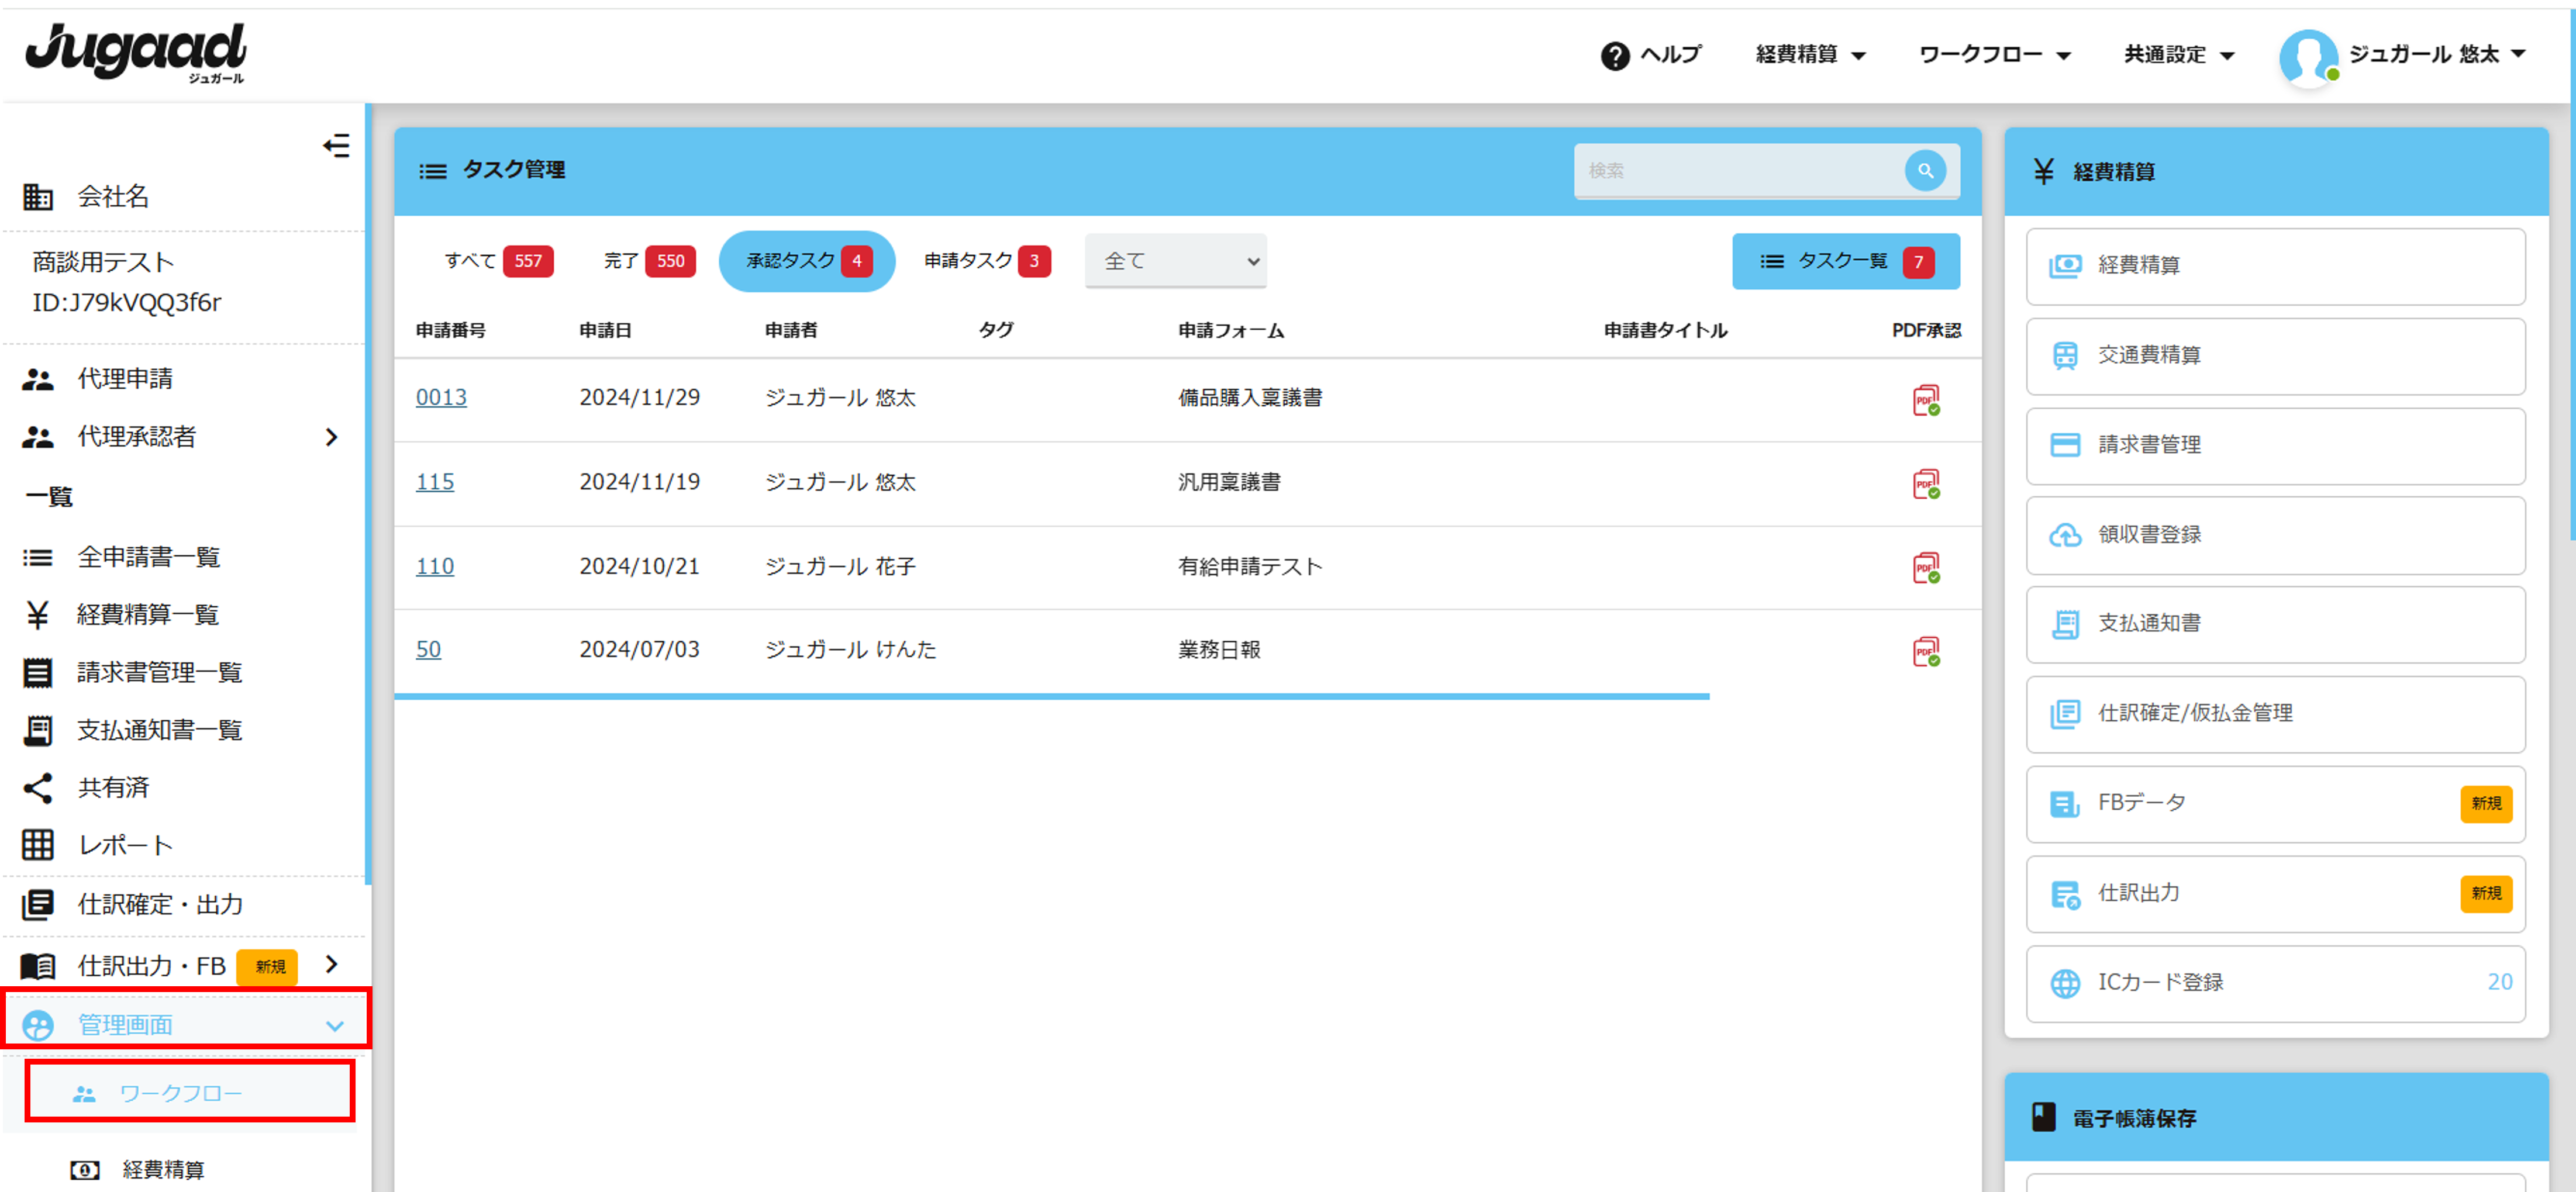This screenshot has width=2576, height=1192.
Task: Click the search magnifier button
Action: [1925, 171]
